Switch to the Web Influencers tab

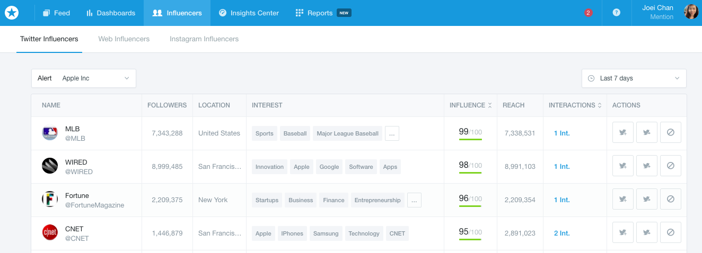[124, 39]
